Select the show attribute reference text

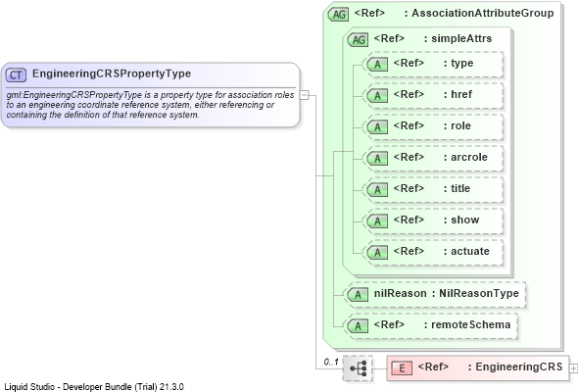[437, 220]
